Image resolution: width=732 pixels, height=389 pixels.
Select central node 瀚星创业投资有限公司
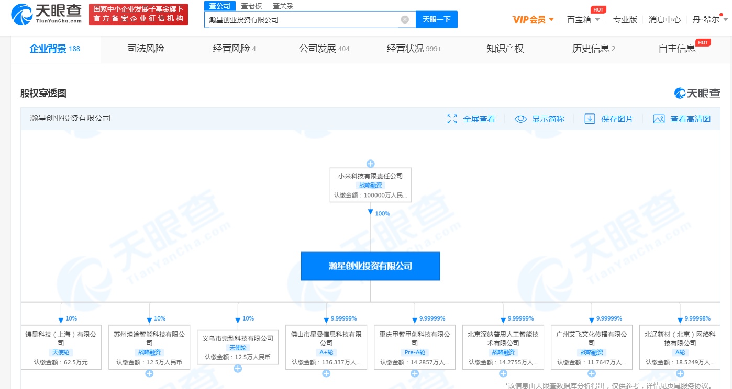tap(370, 266)
